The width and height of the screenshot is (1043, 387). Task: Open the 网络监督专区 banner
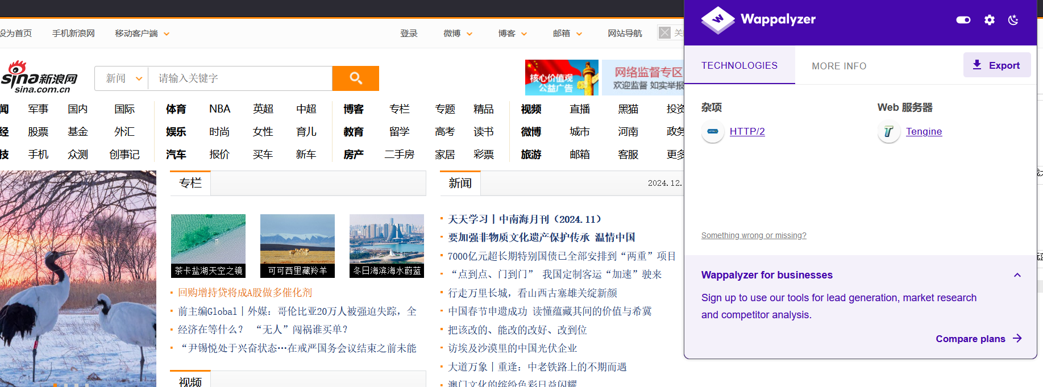[x=643, y=77]
